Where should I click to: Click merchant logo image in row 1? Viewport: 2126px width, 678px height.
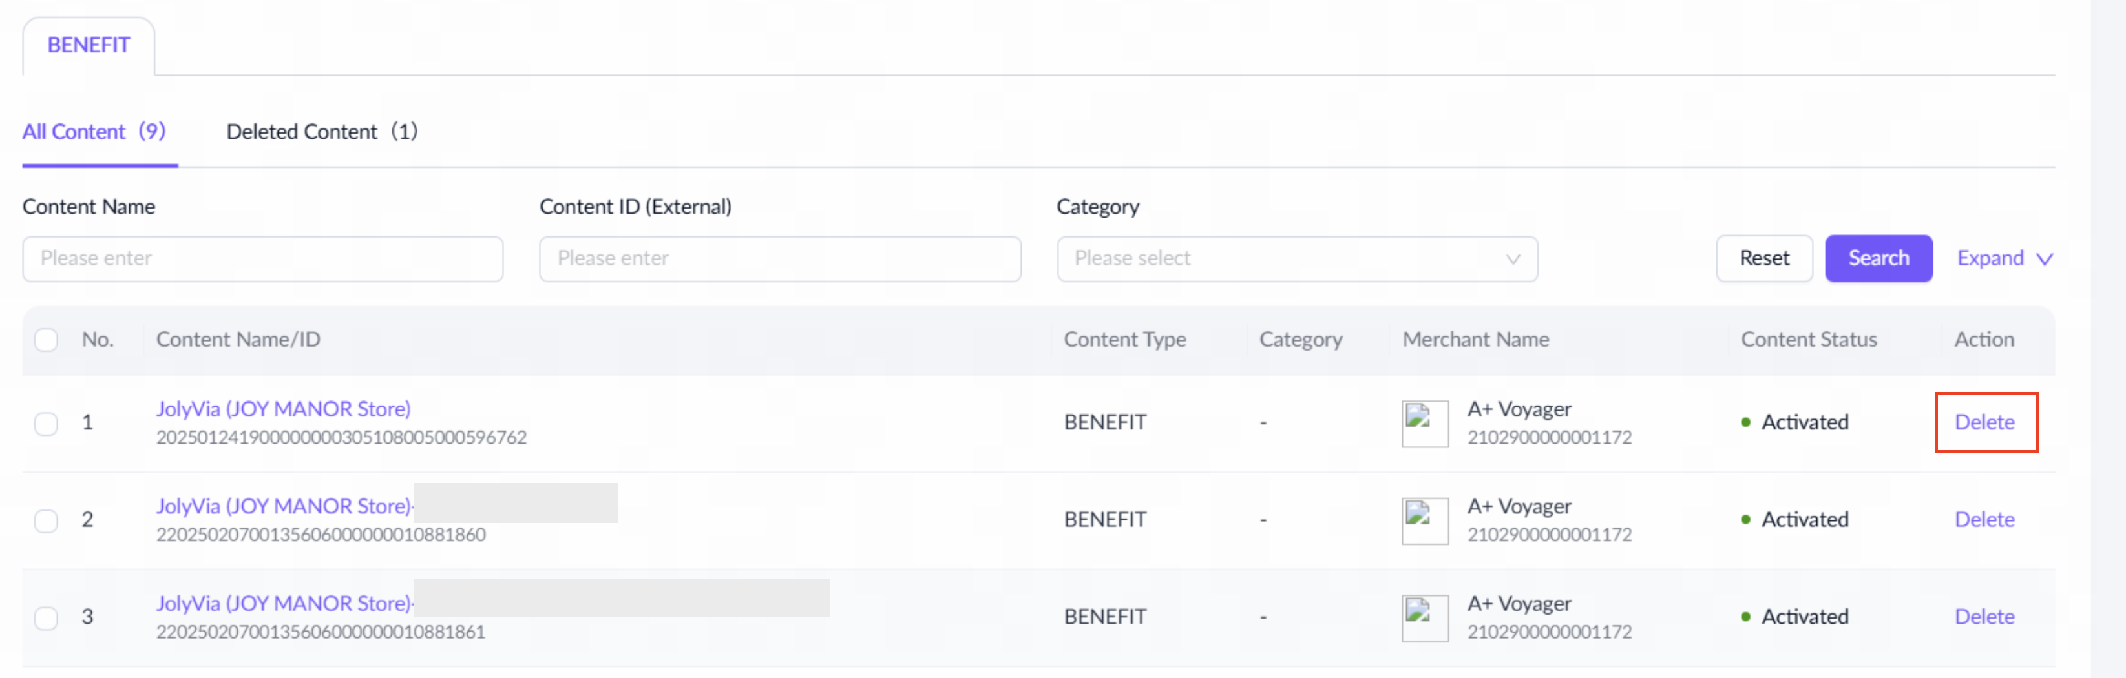1424,423
